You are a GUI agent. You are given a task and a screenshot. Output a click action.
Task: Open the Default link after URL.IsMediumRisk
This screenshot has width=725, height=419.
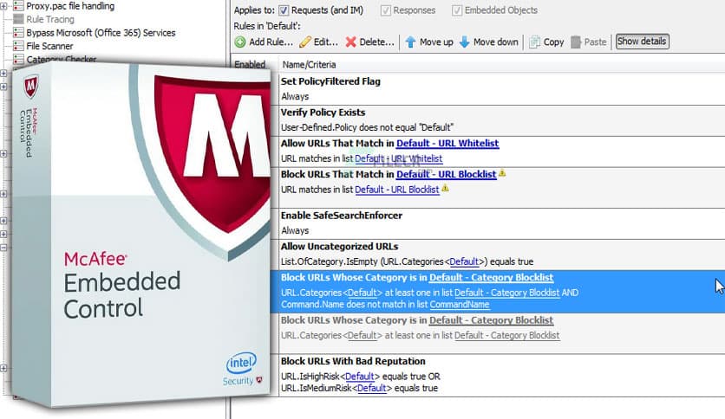pos(372,389)
